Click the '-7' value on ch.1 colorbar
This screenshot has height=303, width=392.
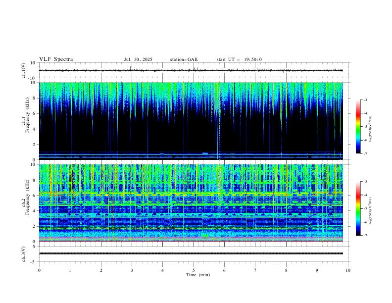(x=365, y=154)
